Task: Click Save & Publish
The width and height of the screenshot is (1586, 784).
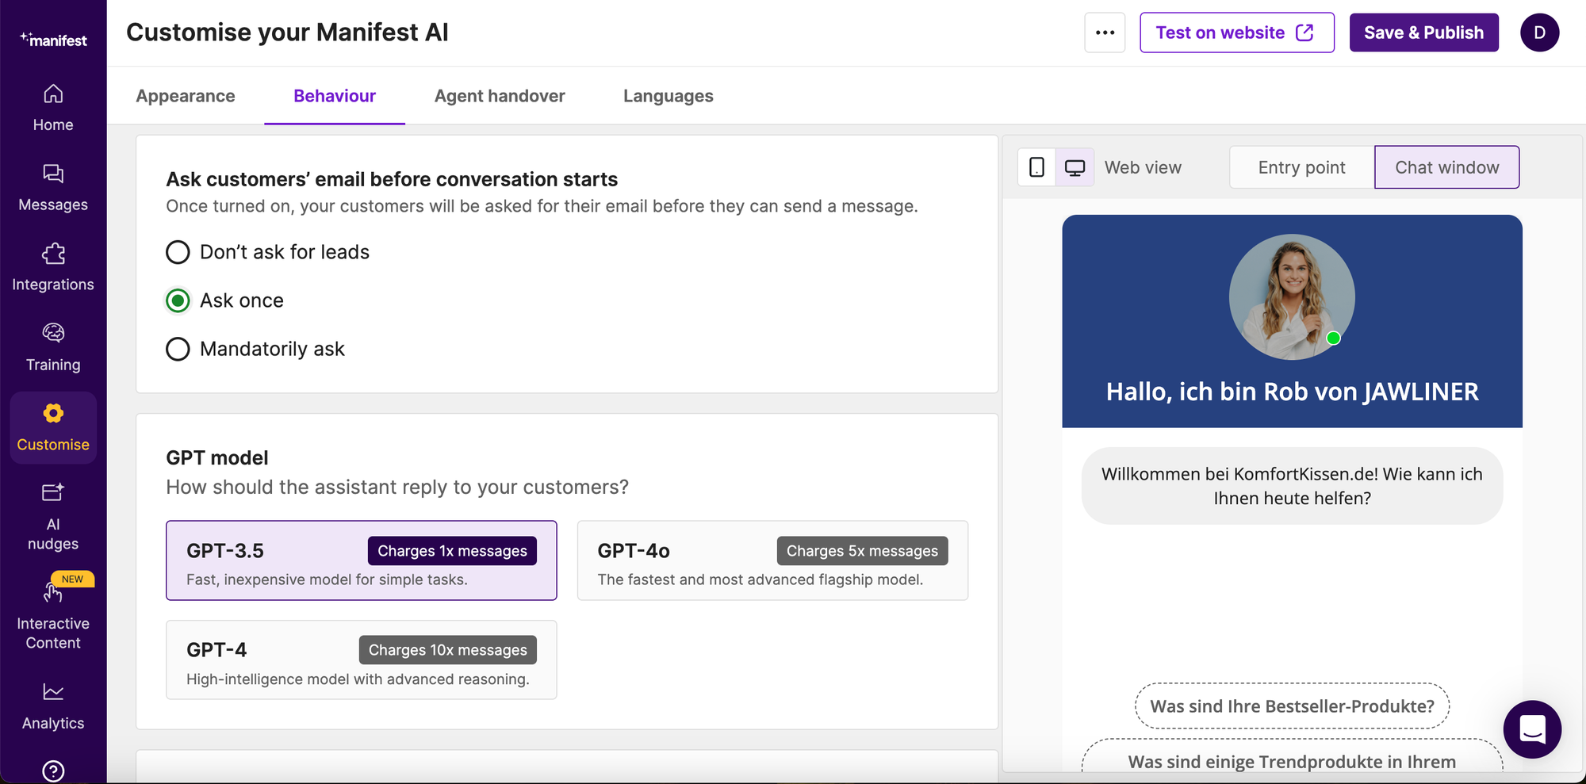Action: pyautogui.click(x=1424, y=33)
